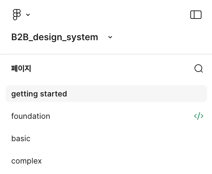Toggle the sidebar panel layout icon
The width and height of the screenshot is (212, 174).
pos(196,15)
